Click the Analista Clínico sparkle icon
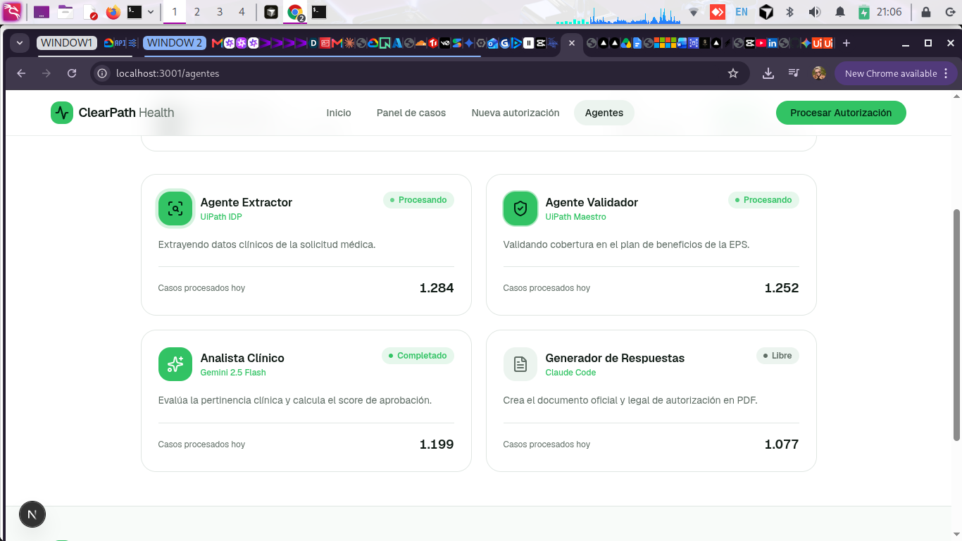Viewport: 962px width, 541px height. (x=175, y=364)
